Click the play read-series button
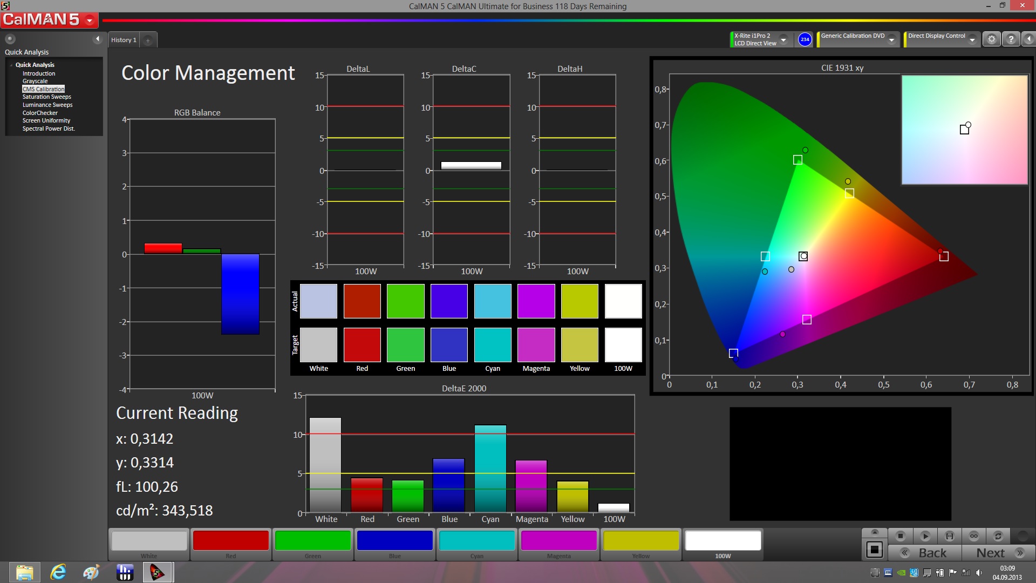The height and width of the screenshot is (583, 1036). [925, 536]
